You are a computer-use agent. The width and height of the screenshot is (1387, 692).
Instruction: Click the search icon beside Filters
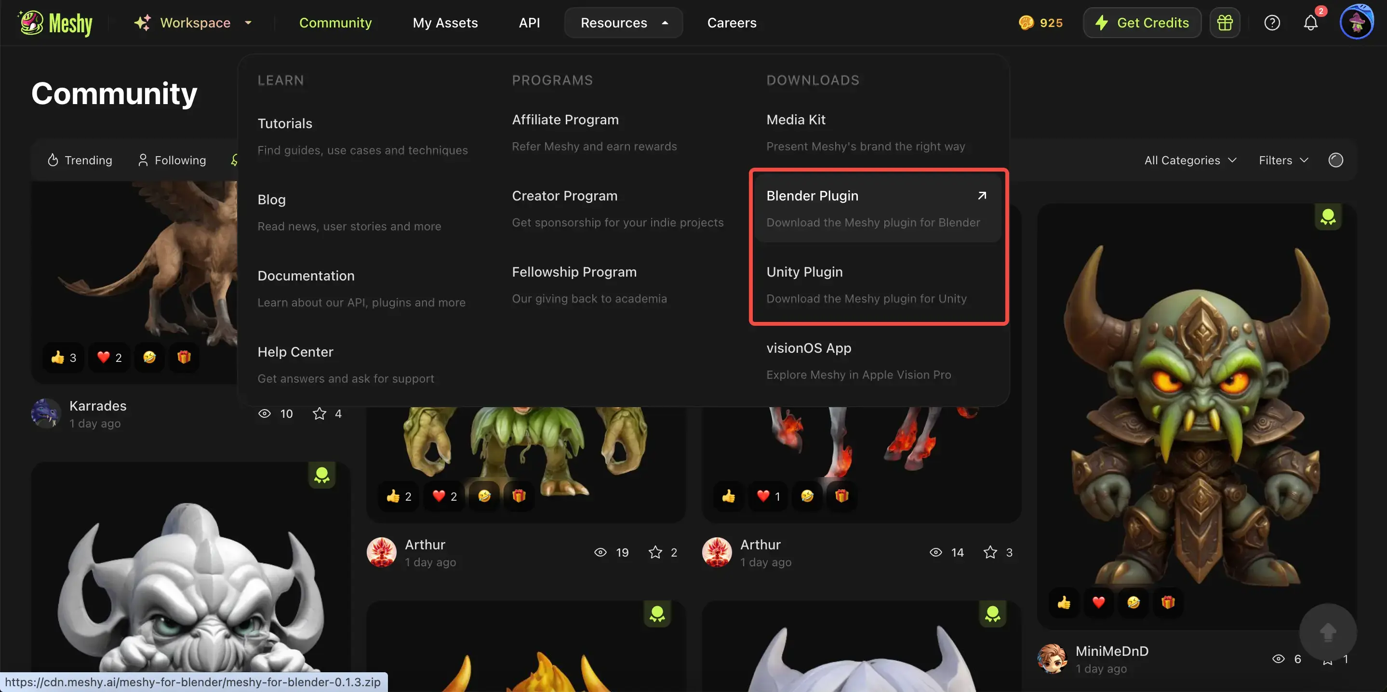tap(1335, 160)
